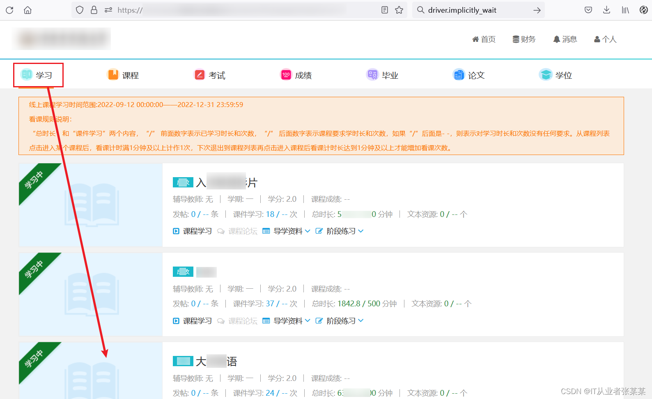Click the search magnifier icon
The height and width of the screenshot is (399, 652).
420,10
